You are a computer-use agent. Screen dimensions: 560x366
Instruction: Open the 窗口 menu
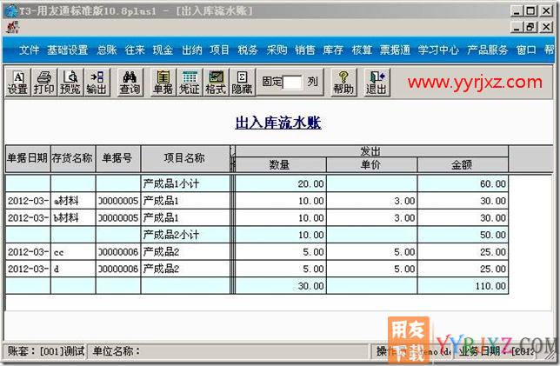tap(526, 50)
